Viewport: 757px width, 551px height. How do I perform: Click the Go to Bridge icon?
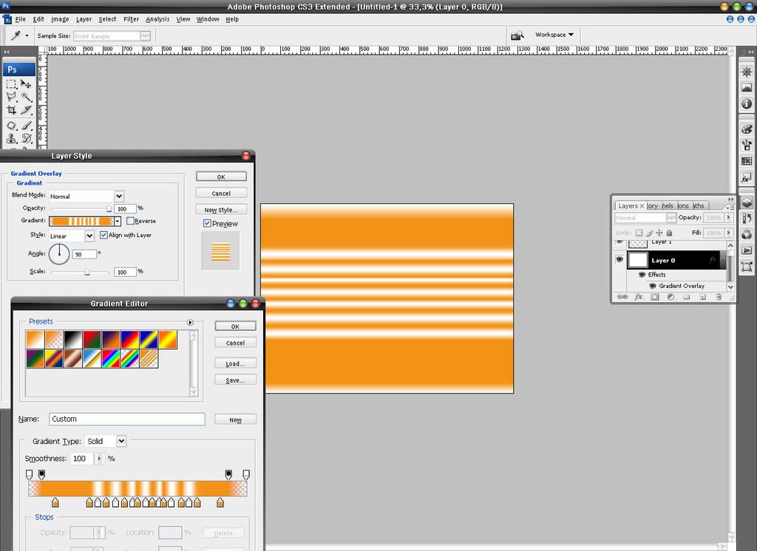(x=517, y=35)
